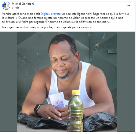Click the black smartwatch on the wrist
This screenshot has width=136, height=134.
(37, 109)
